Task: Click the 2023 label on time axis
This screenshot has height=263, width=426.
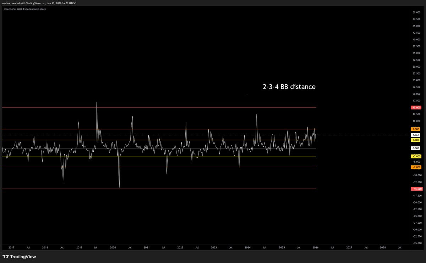Action: pyautogui.click(x=214, y=247)
